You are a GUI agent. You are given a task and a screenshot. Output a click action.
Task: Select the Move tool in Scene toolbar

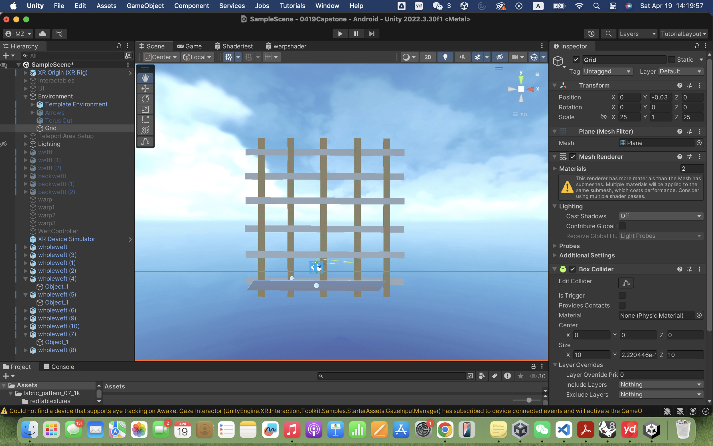(x=145, y=88)
